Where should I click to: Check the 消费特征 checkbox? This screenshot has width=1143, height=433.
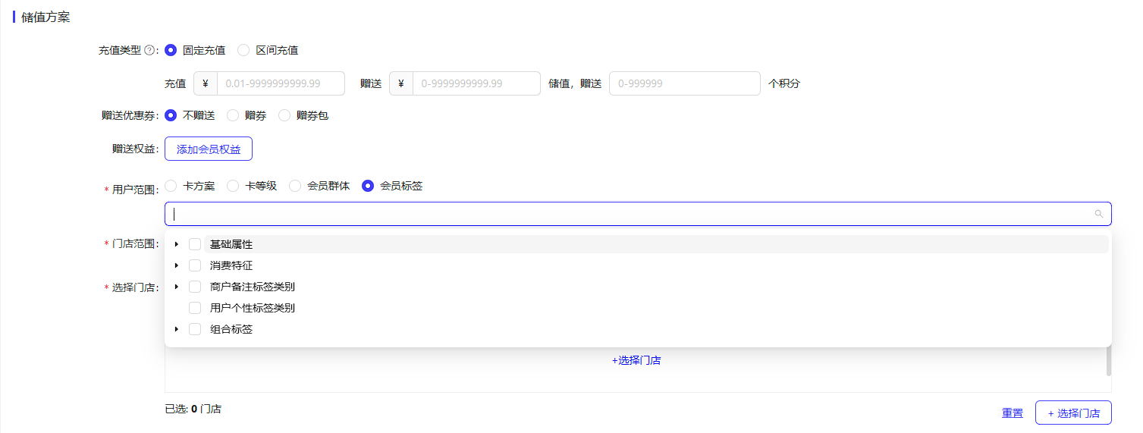[x=195, y=265]
